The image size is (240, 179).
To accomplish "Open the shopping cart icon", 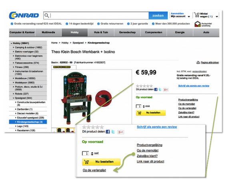I will click(196, 15).
